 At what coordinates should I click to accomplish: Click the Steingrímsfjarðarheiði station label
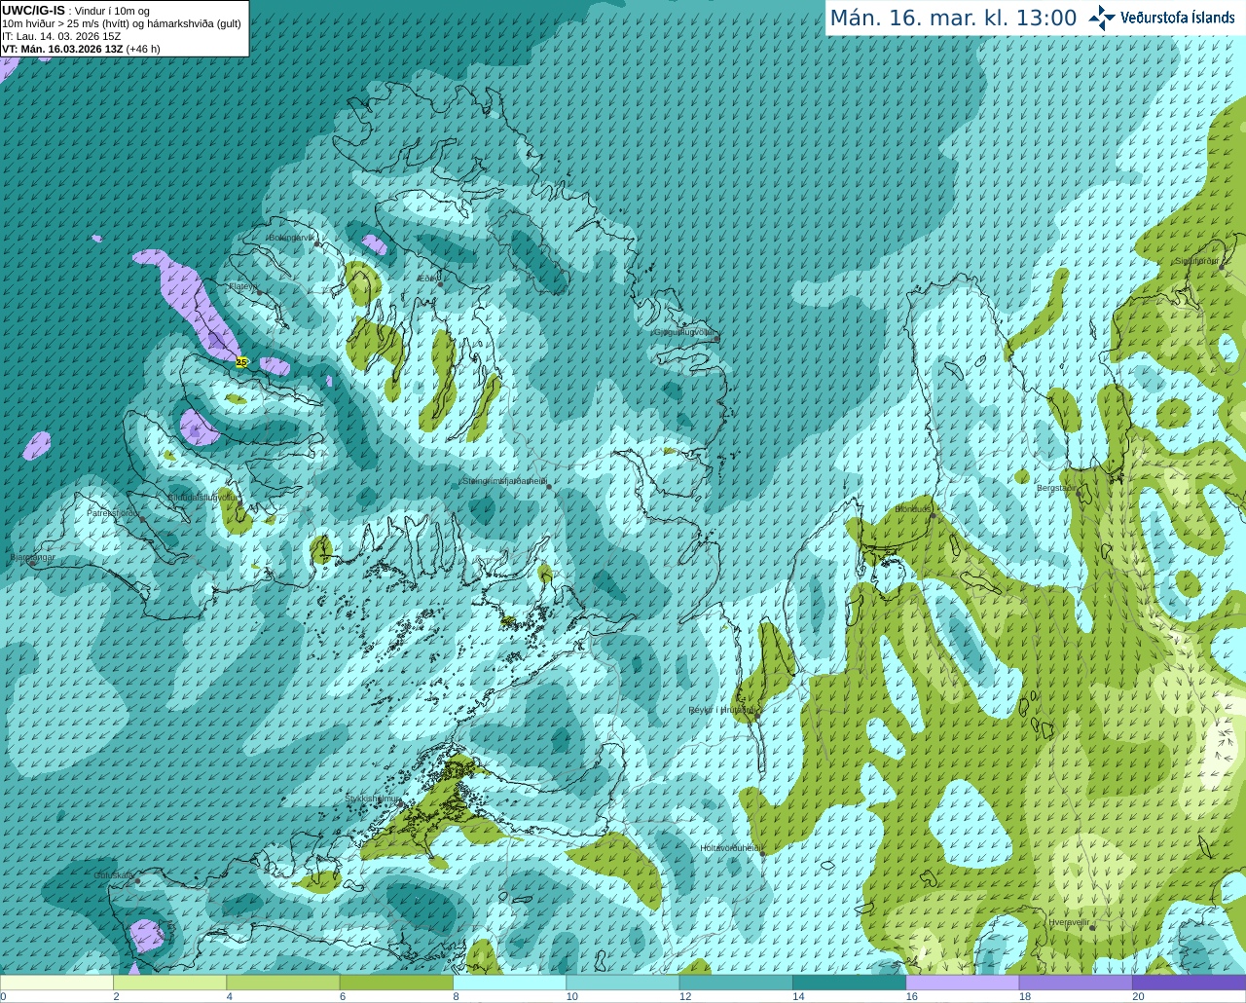tap(504, 481)
